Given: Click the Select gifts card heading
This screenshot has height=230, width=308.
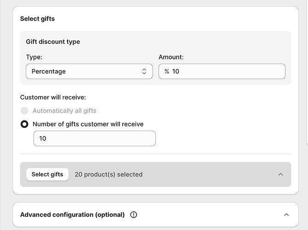Looking at the screenshot, I should [x=37, y=19].
